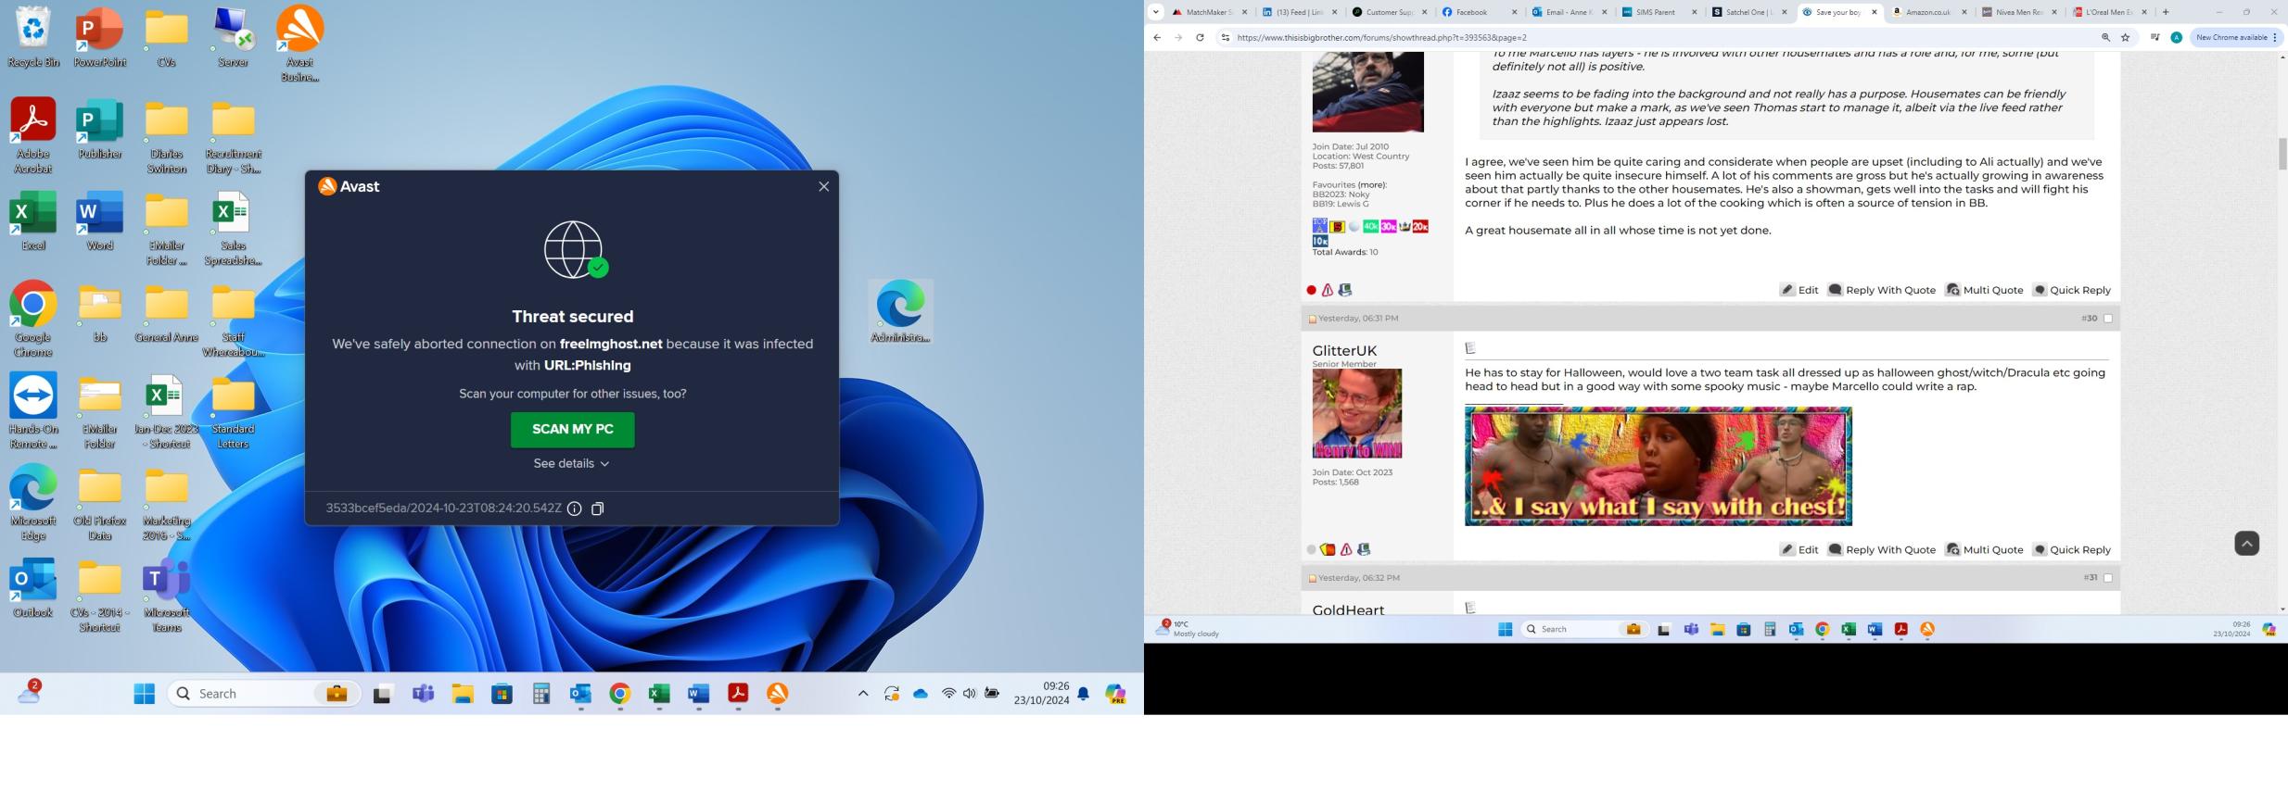Switch to the Amazon.co.uk tab

(1927, 12)
